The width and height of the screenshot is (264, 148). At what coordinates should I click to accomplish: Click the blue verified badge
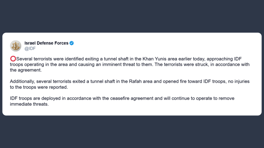(x=72, y=43)
